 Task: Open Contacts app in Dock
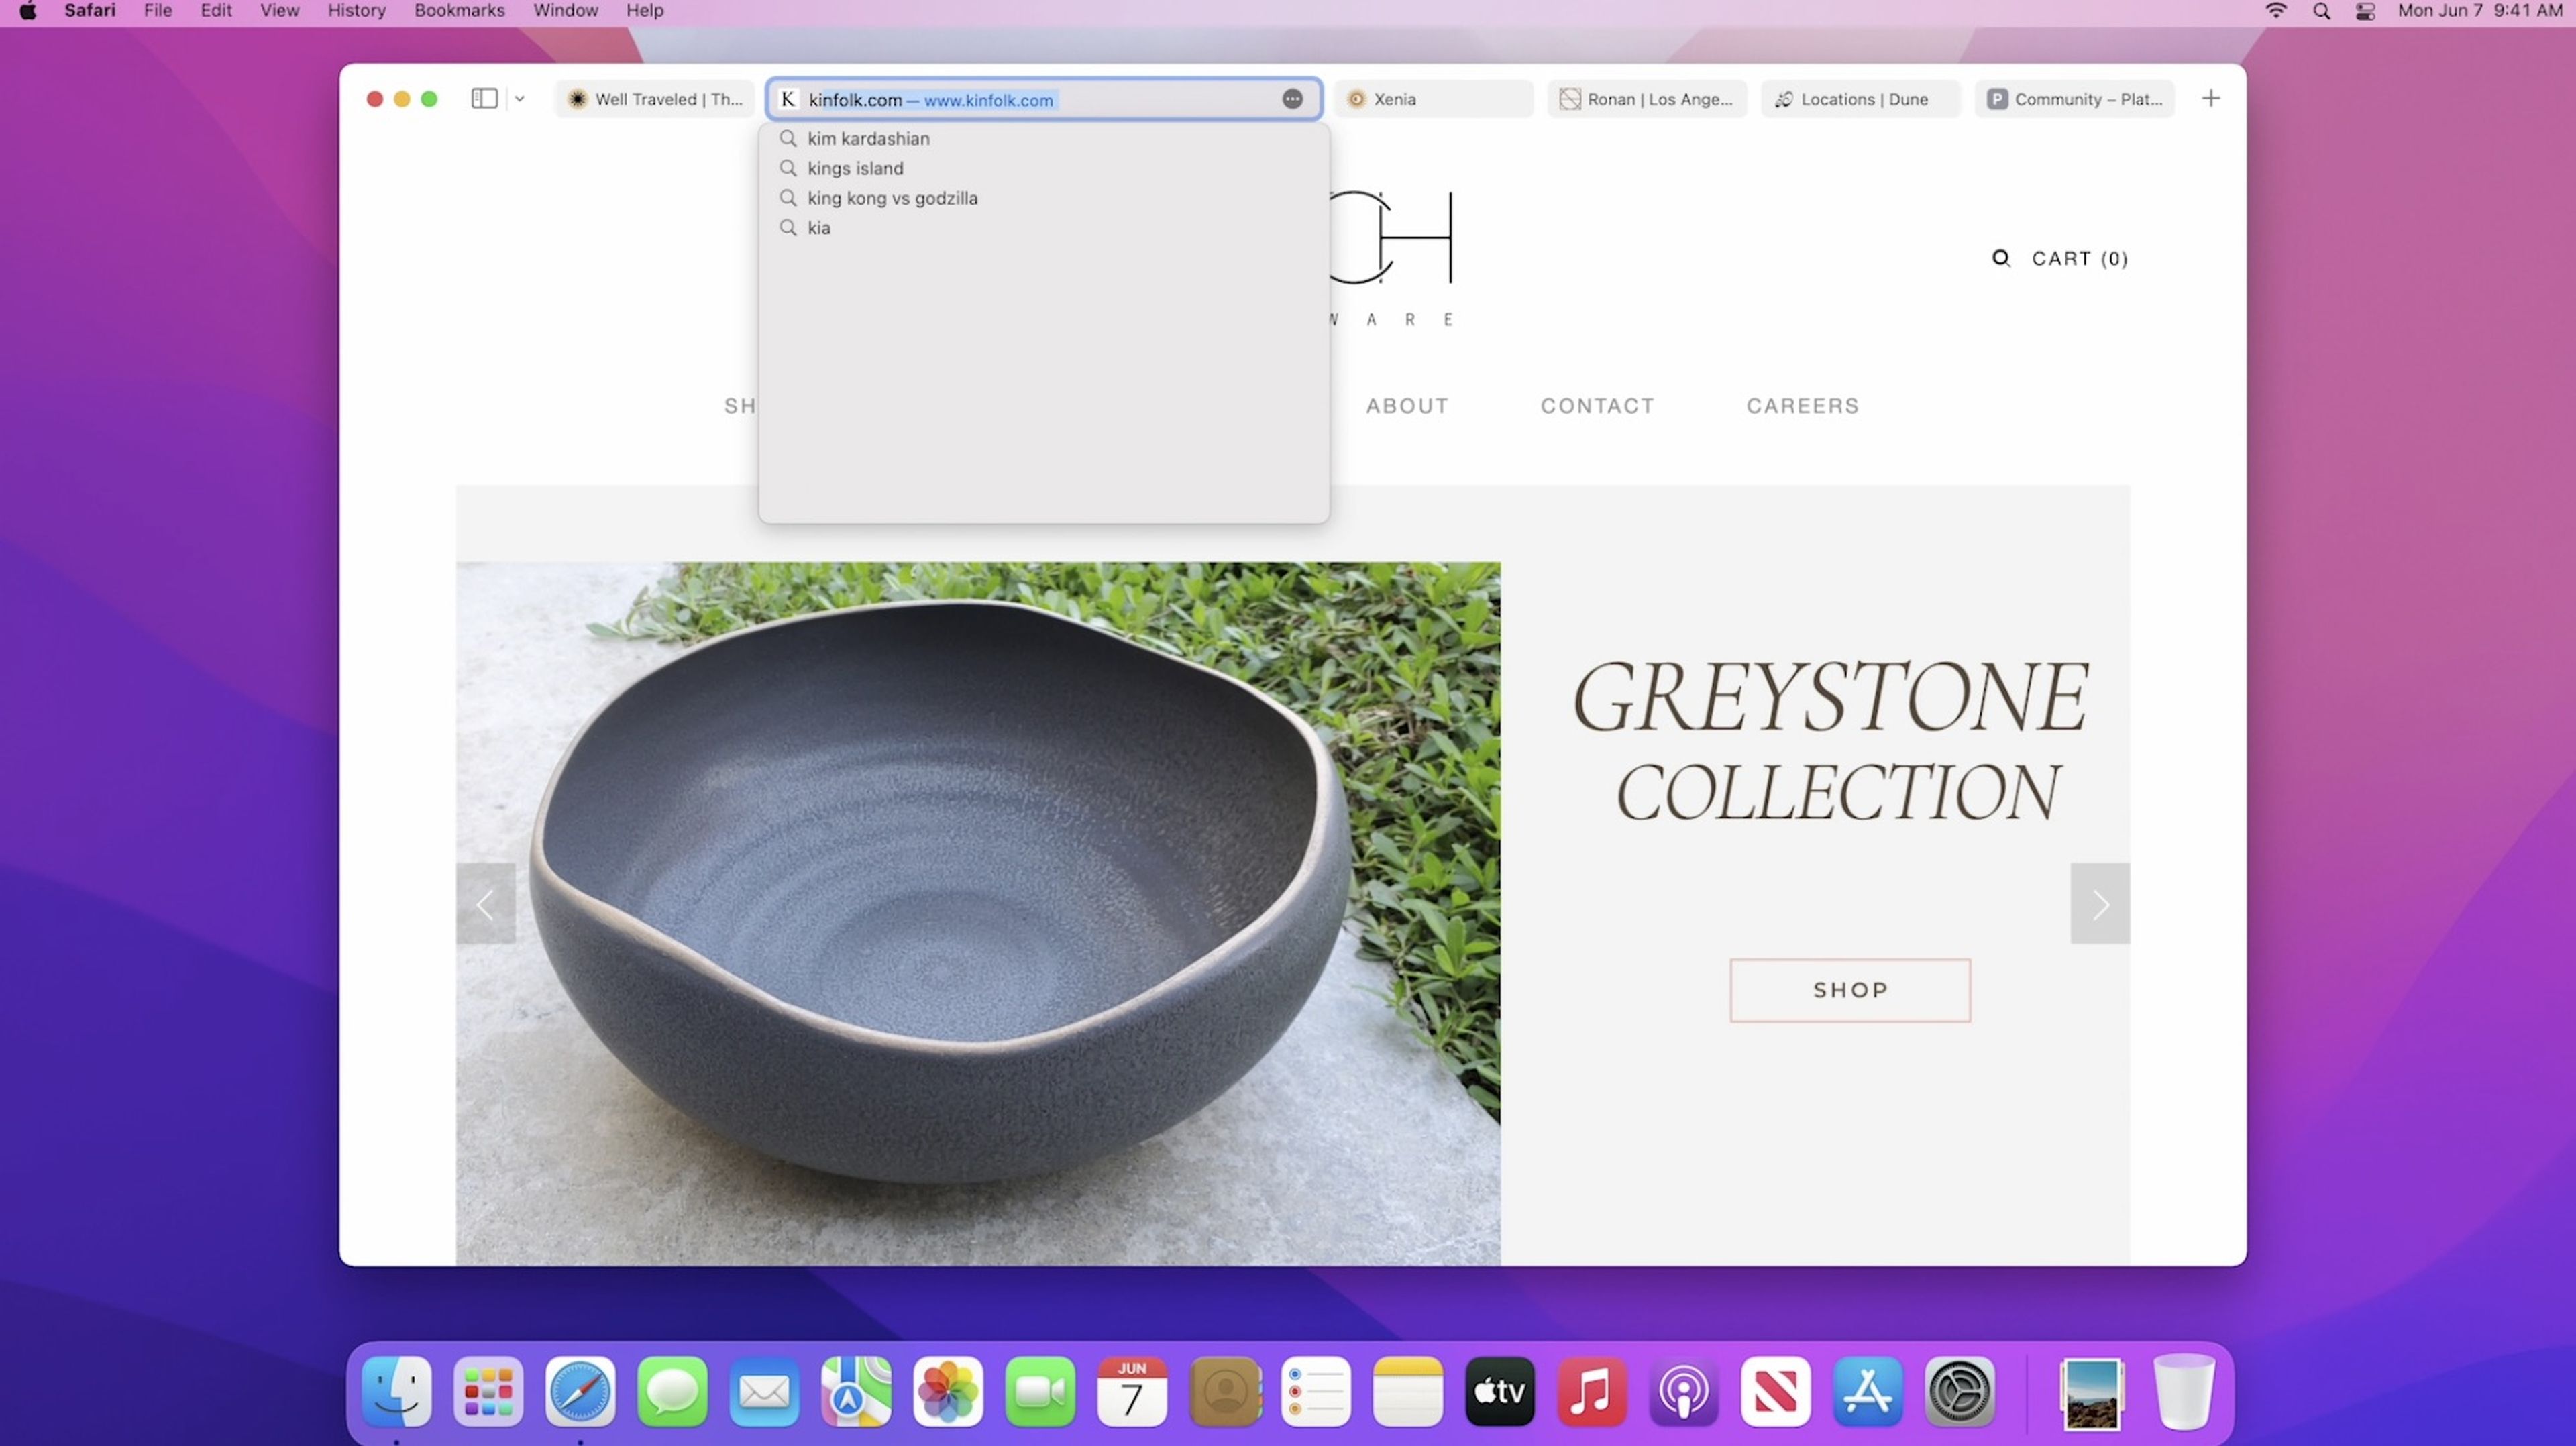pyautogui.click(x=1224, y=1391)
